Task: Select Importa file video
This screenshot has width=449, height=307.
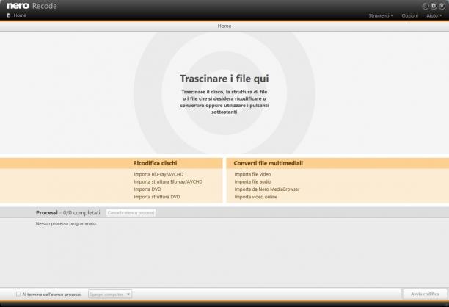Action: (252, 174)
